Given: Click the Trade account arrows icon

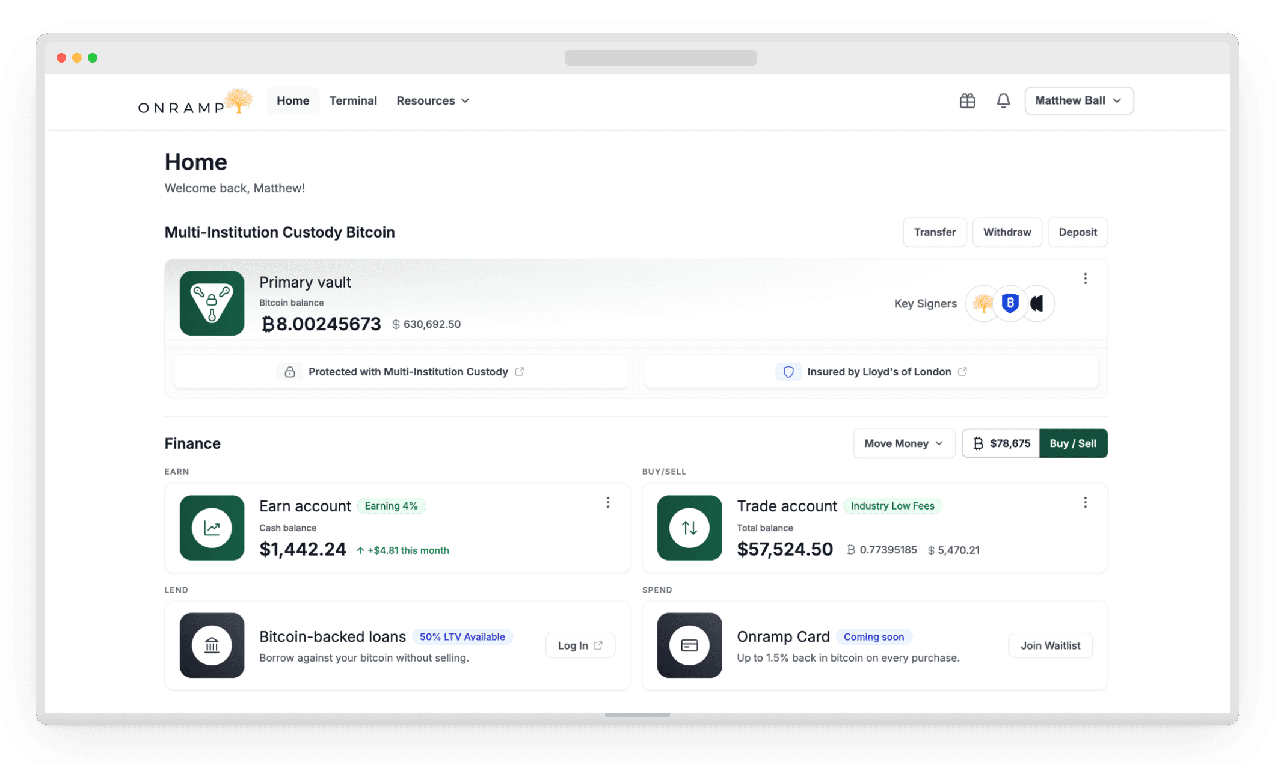Looking at the screenshot, I should 689,528.
